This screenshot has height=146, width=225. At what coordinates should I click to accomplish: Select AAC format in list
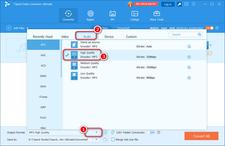(x=43, y=55)
